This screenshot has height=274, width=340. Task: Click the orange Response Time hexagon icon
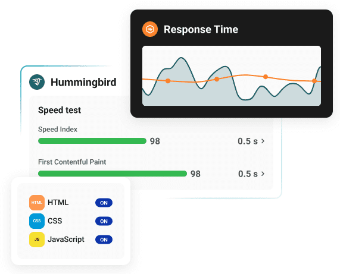tap(150, 29)
